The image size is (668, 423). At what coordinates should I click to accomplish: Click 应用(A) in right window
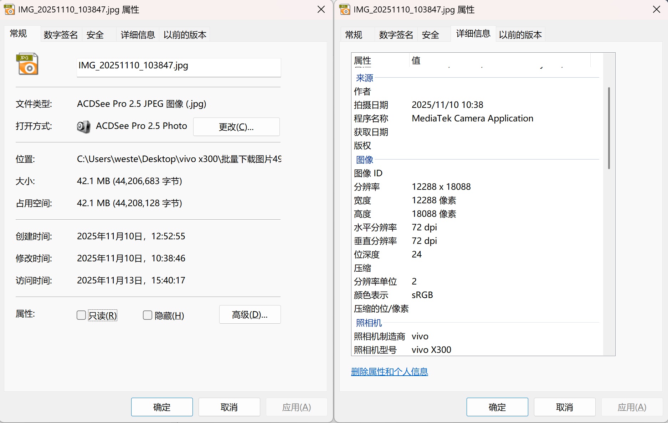632,407
